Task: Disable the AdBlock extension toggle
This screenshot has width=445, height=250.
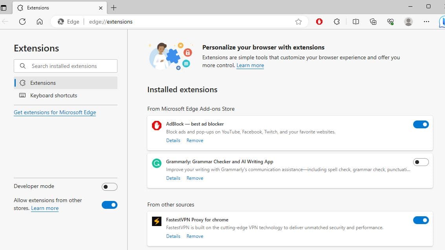Action: [421, 124]
